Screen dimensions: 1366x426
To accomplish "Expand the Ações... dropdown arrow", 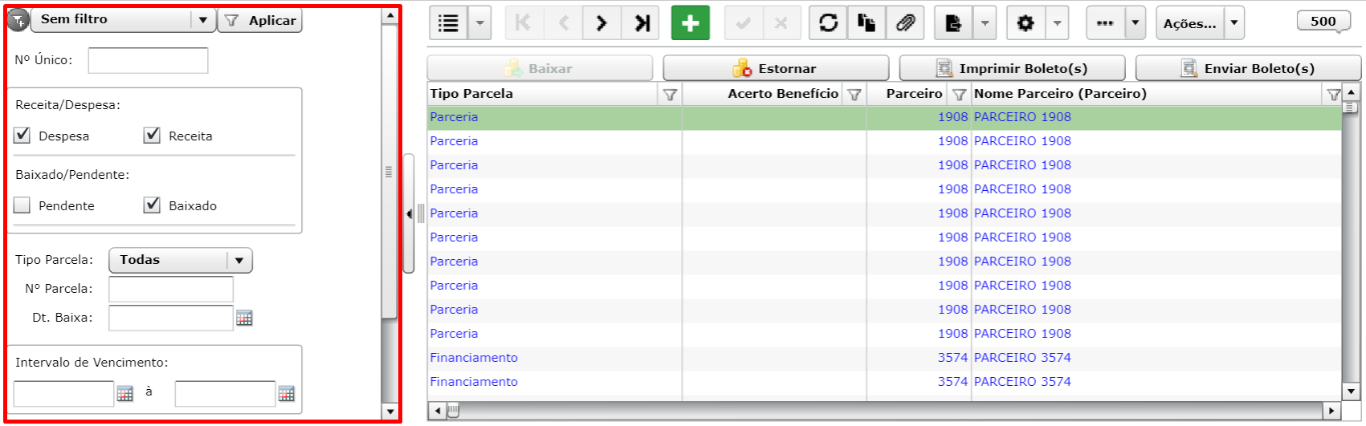I will [x=1234, y=23].
